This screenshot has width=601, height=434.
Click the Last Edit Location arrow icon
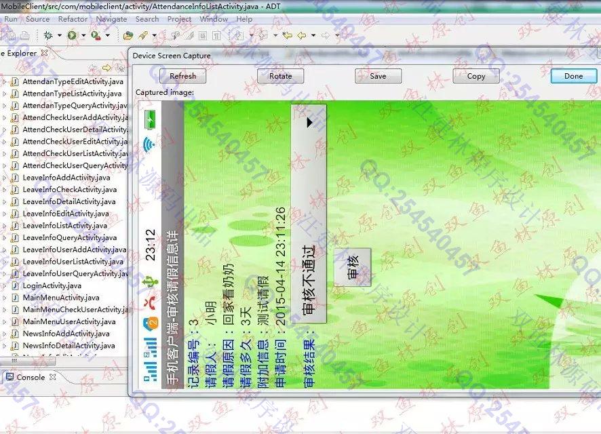pos(287,35)
